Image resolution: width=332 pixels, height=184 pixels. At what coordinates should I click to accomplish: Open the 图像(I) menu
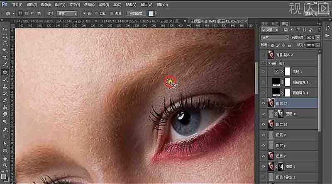pos(46,5)
